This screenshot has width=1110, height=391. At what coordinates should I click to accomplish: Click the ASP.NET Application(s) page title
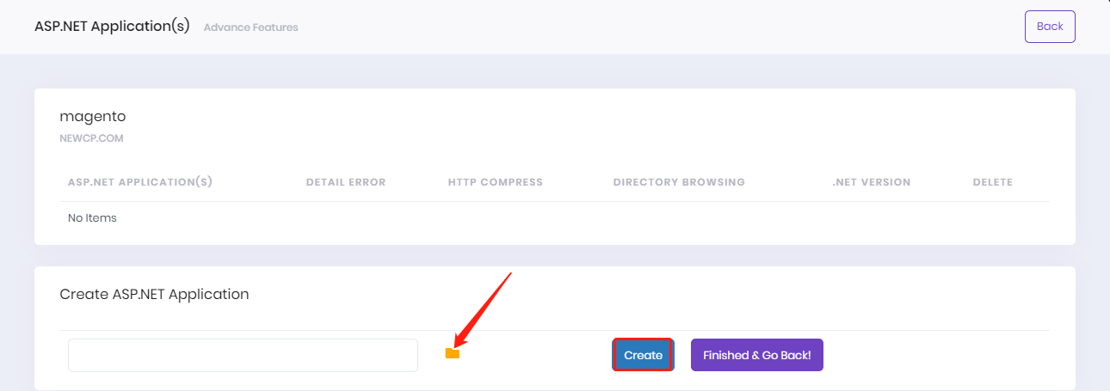112,27
